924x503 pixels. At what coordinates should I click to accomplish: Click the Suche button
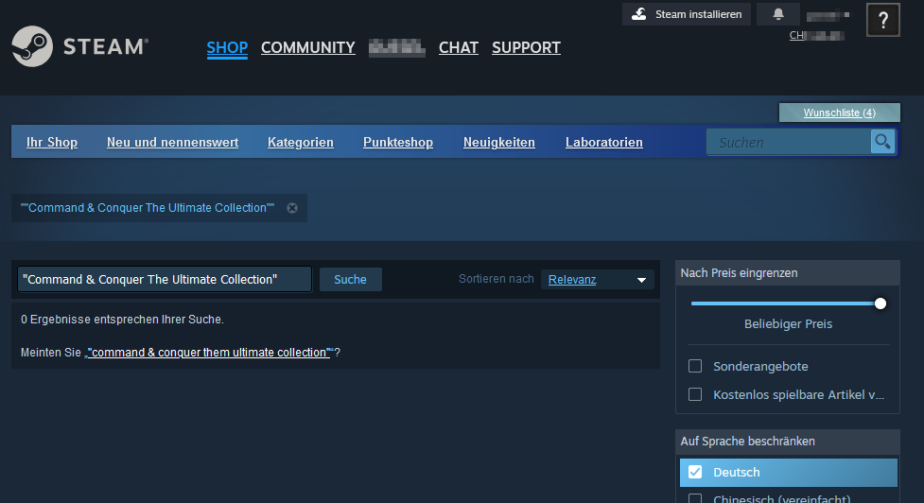pos(351,279)
